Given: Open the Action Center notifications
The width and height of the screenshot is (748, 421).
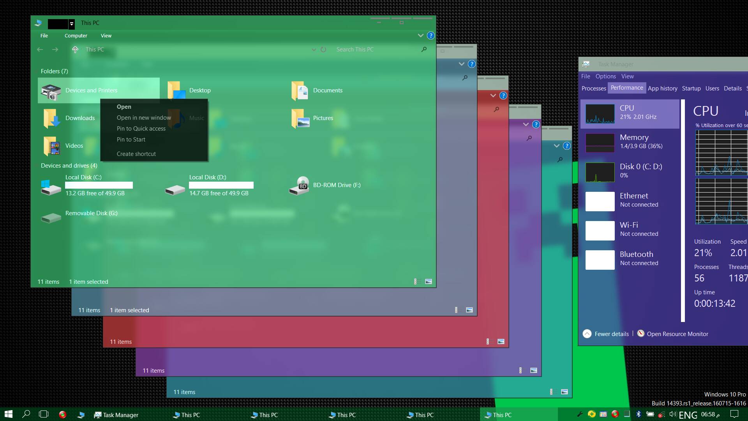Looking at the screenshot, I should click(x=734, y=414).
